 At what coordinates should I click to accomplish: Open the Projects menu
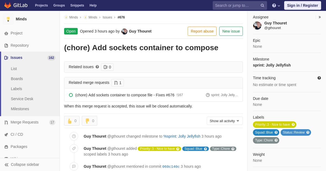tap(41, 5)
